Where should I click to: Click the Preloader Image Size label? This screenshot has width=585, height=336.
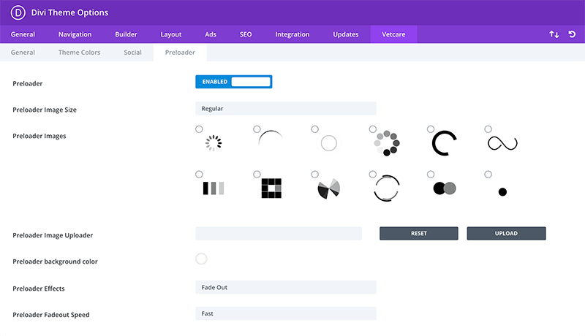click(x=45, y=110)
